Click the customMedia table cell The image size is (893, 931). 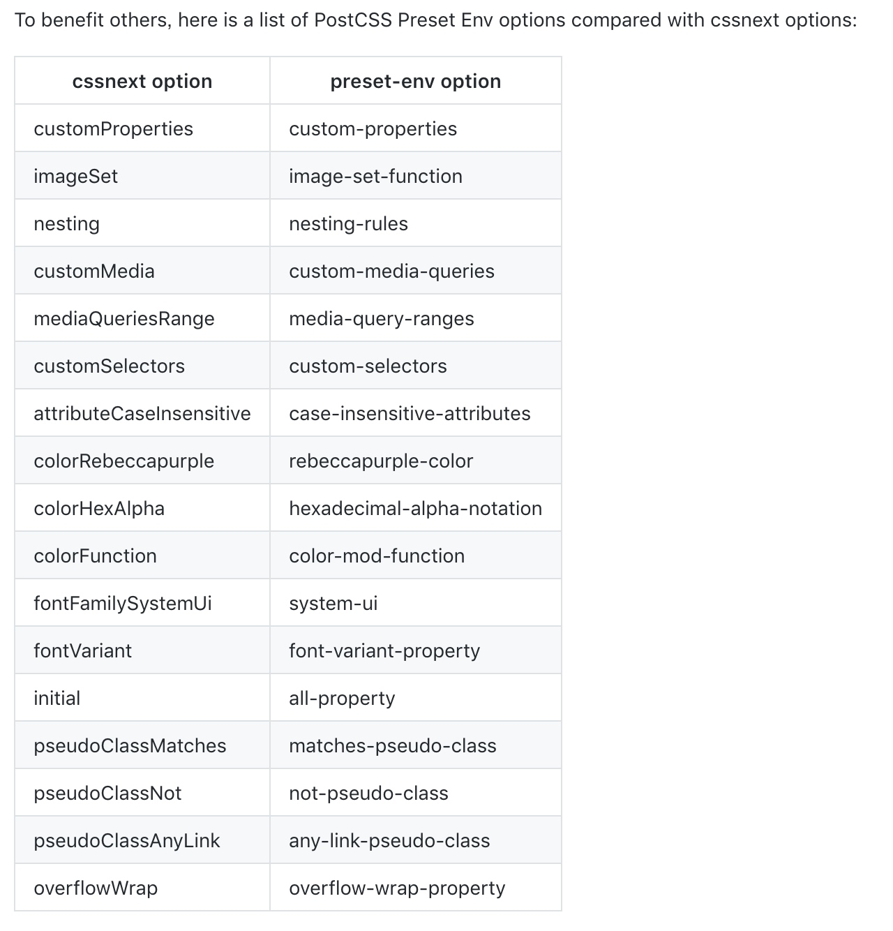pyautogui.click(x=94, y=271)
